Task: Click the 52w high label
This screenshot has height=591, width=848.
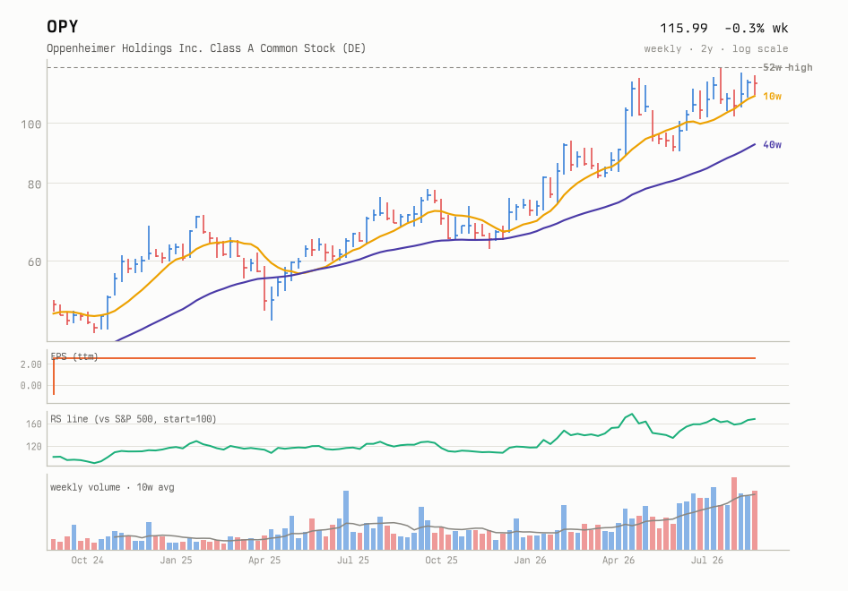Action: point(787,67)
